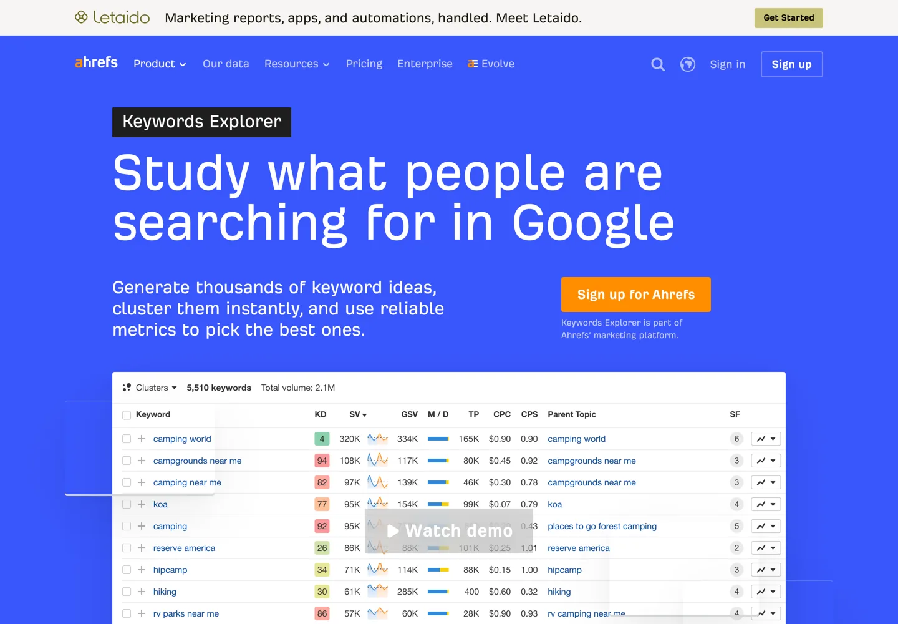Open camping world trend chart dropdown
Screen dimensions: 898x624
[x=766, y=439]
